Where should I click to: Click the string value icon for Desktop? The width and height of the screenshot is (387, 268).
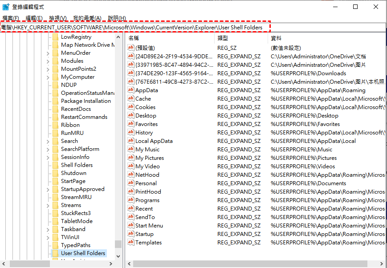[131, 115]
